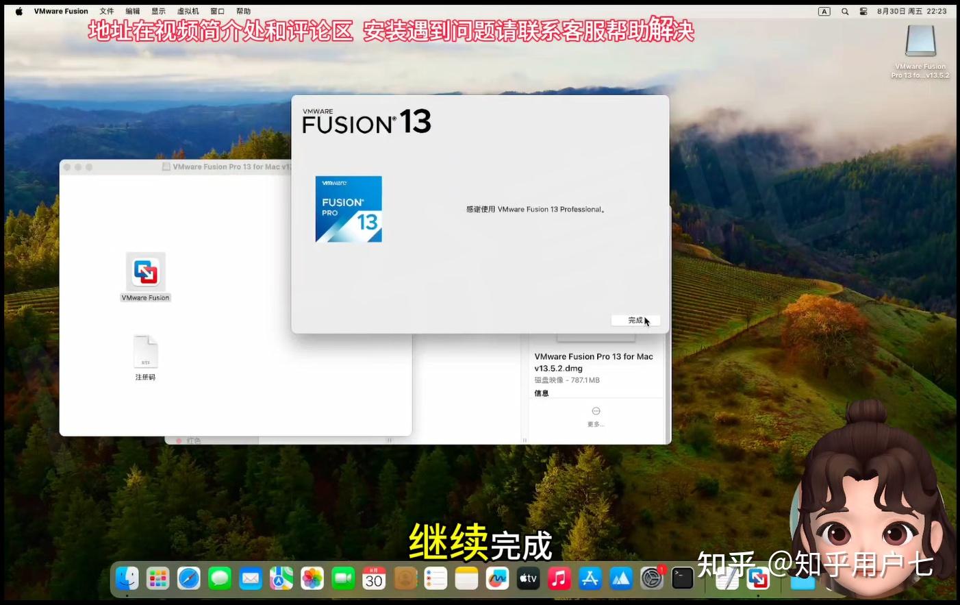Image resolution: width=960 pixels, height=605 pixels.
Task: Open System Settings from the Dock
Action: (x=651, y=578)
